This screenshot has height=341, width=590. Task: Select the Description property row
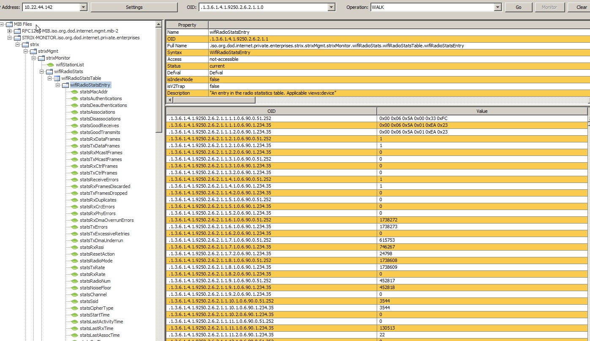tap(378, 93)
